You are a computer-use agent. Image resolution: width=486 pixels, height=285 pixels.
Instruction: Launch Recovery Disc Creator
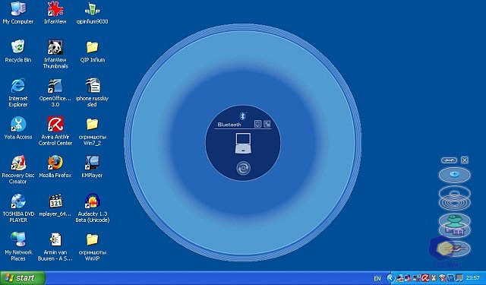pos(18,169)
